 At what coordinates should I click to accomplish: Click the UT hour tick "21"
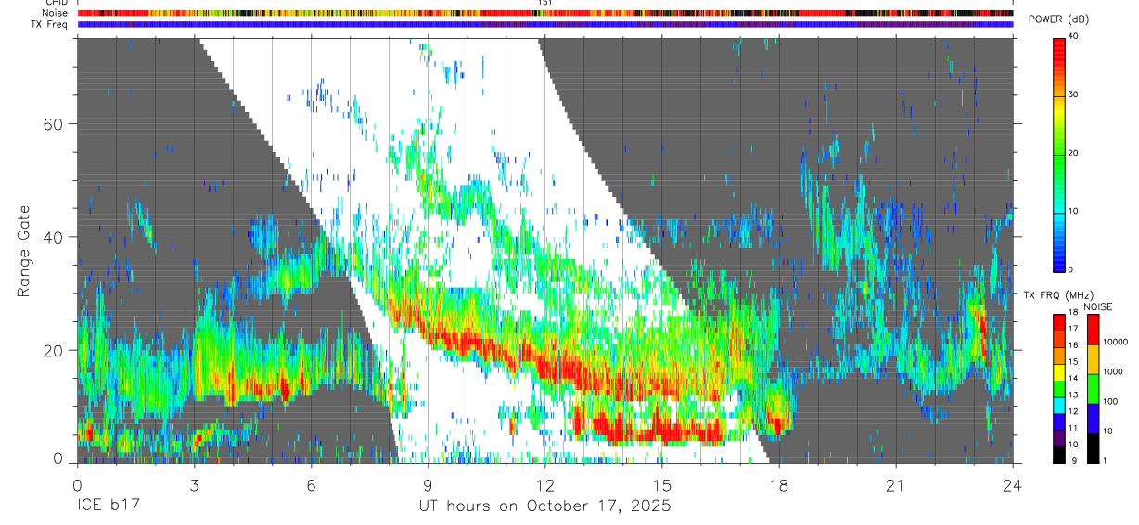click(x=895, y=484)
